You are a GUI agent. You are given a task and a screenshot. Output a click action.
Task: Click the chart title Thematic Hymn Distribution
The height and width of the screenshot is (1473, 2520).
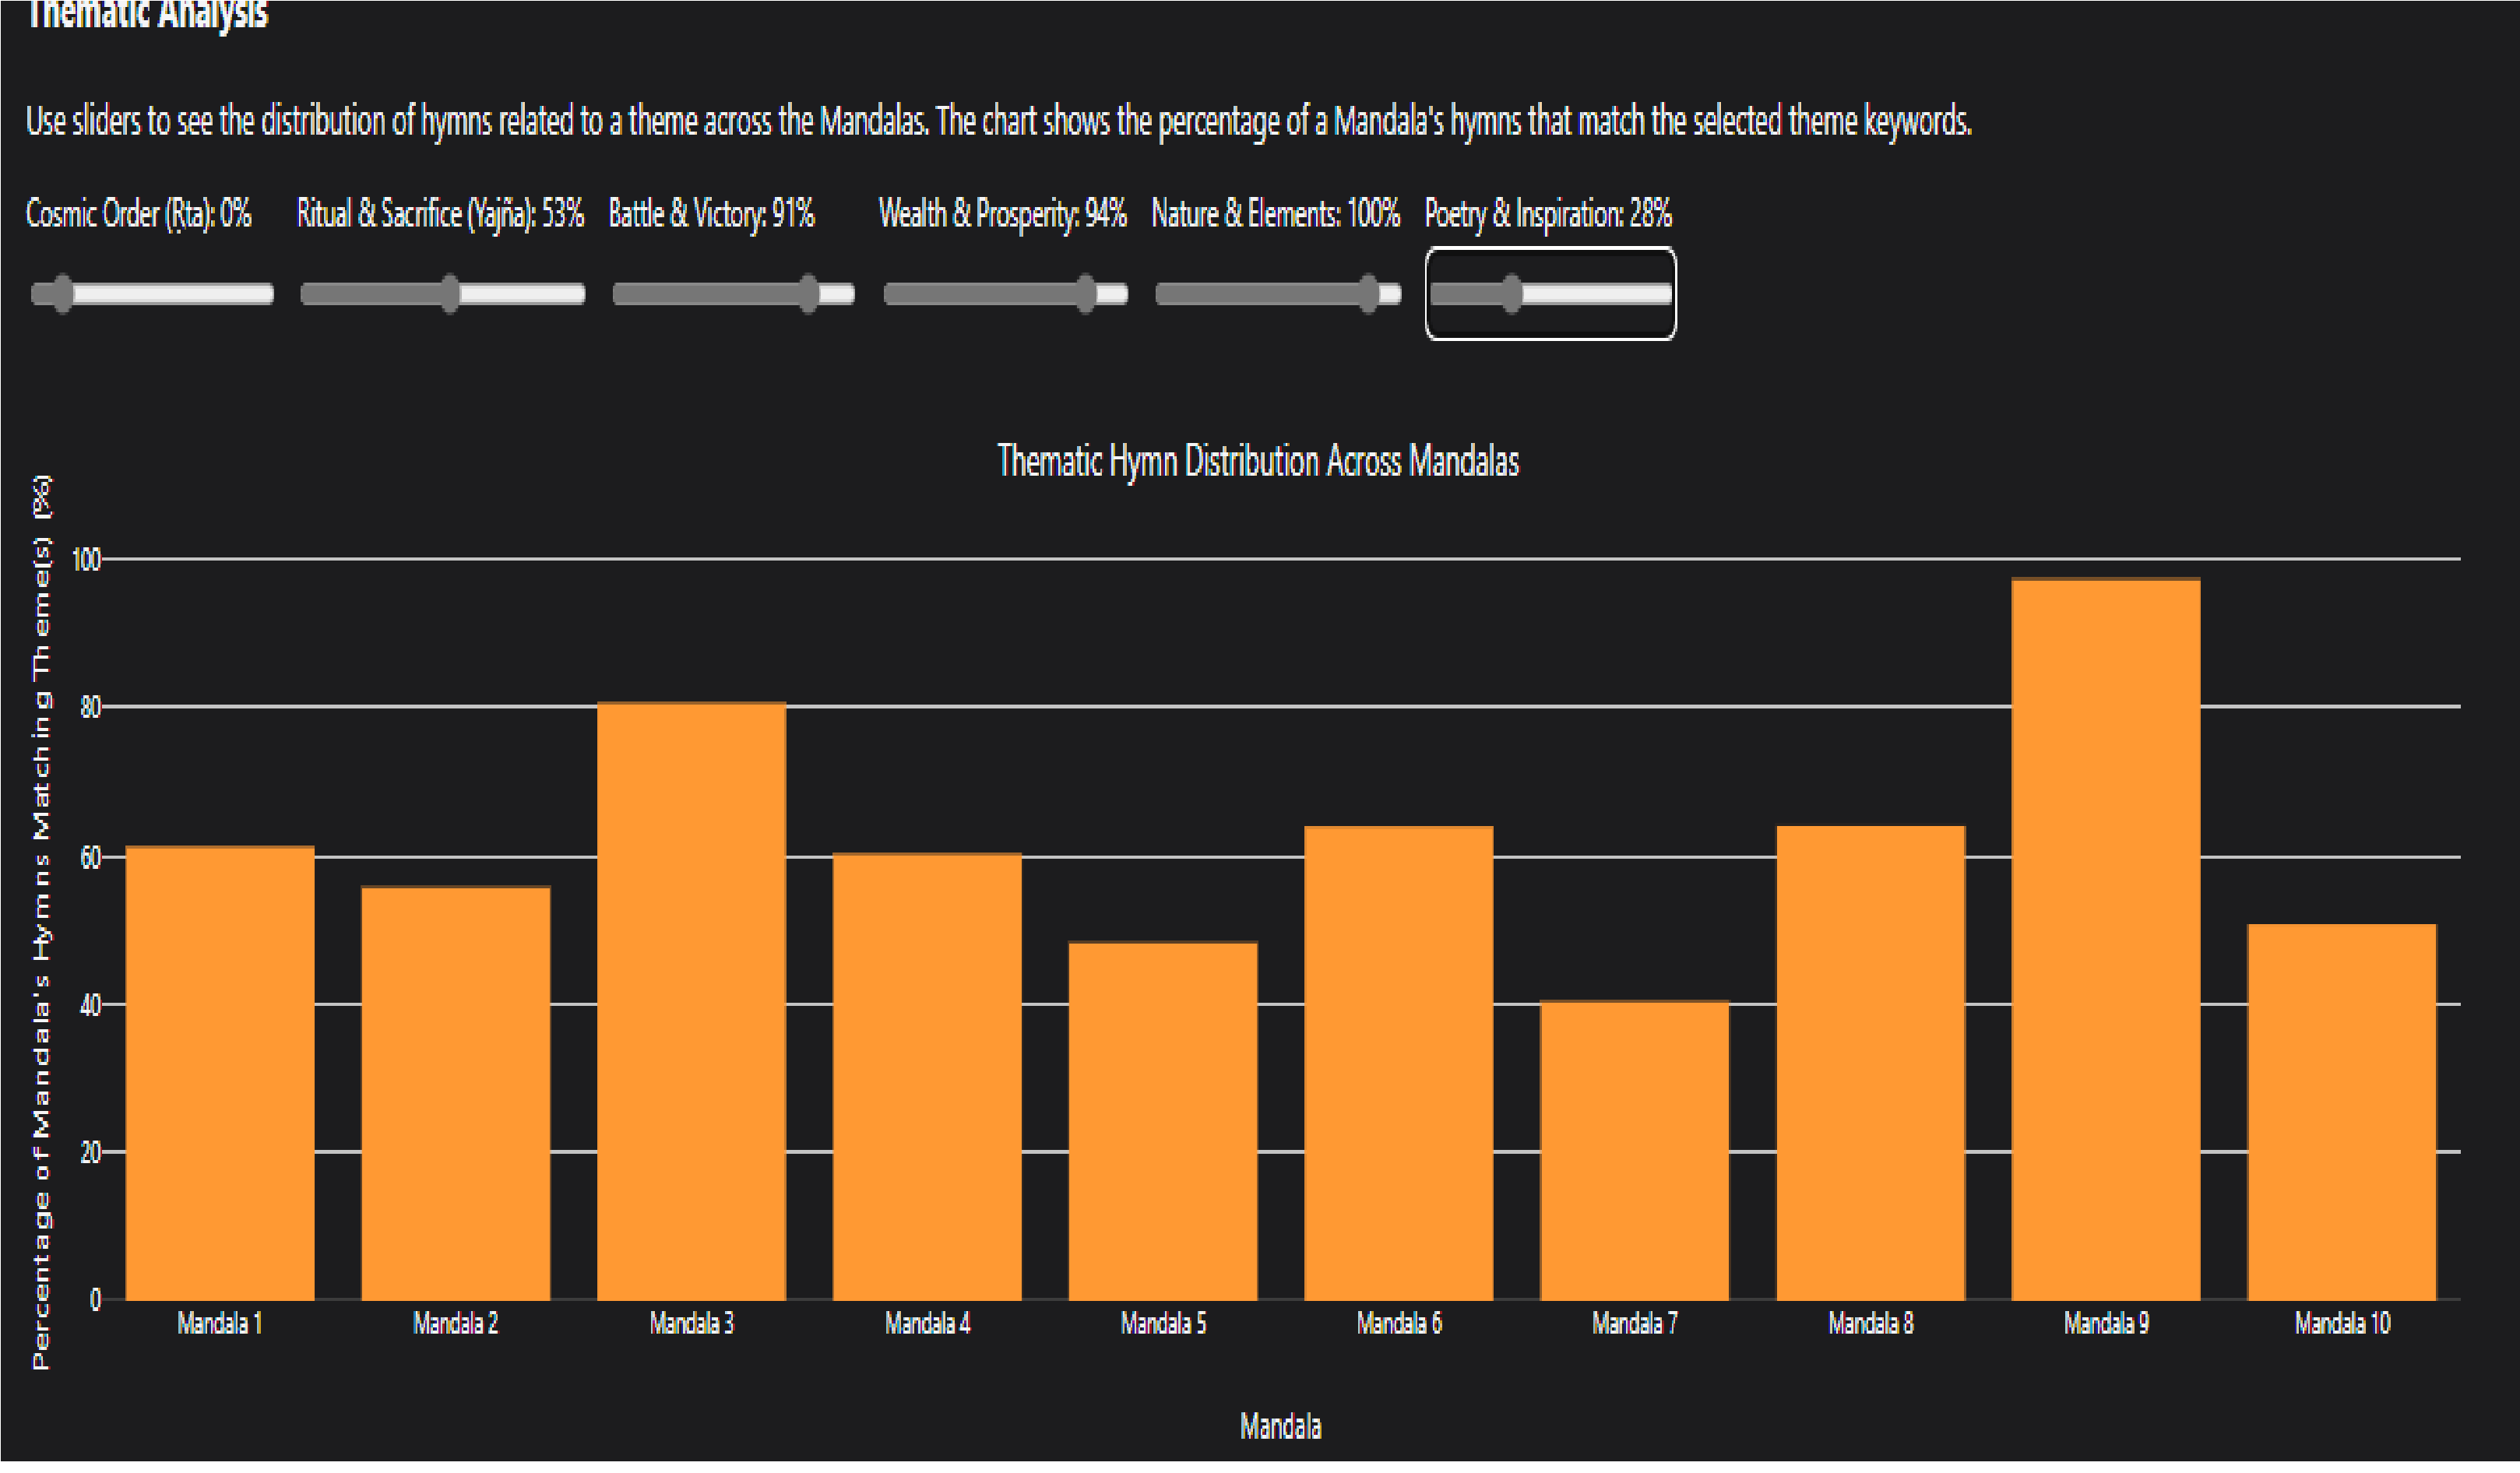point(1258,462)
